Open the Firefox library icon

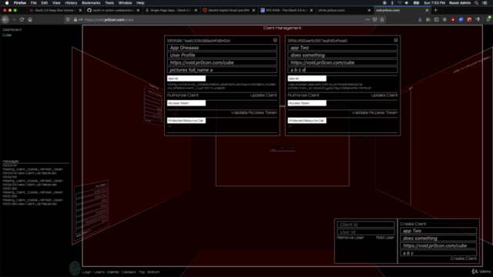pyautogui.click(x=428, y=20)
